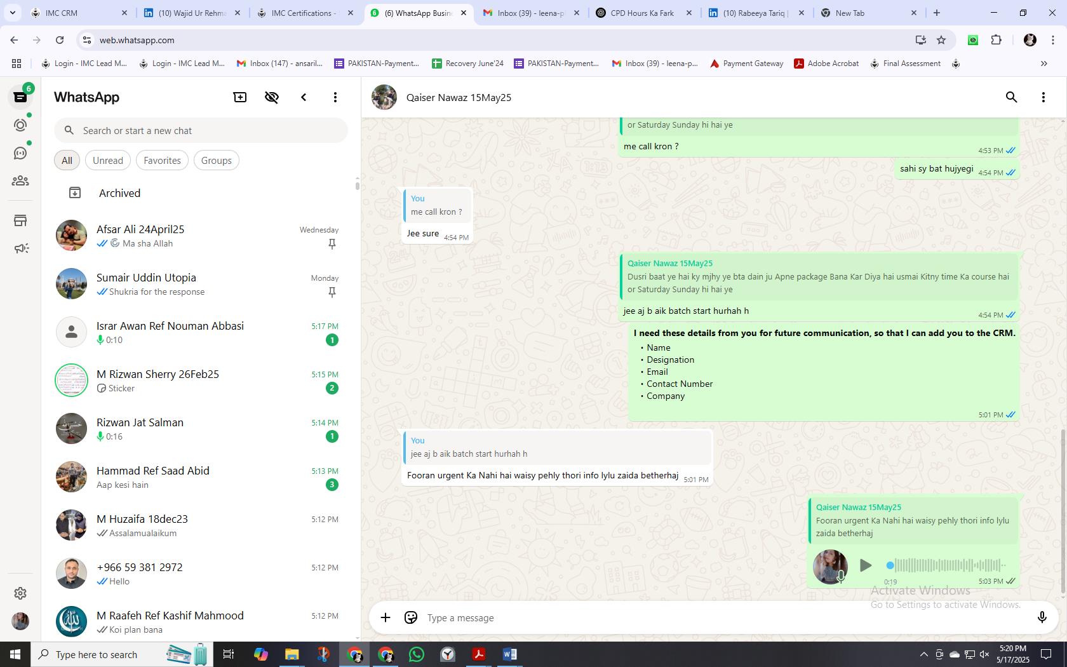Open the Archived chats row
This screenshot has height=667, width=1067.
201,193
